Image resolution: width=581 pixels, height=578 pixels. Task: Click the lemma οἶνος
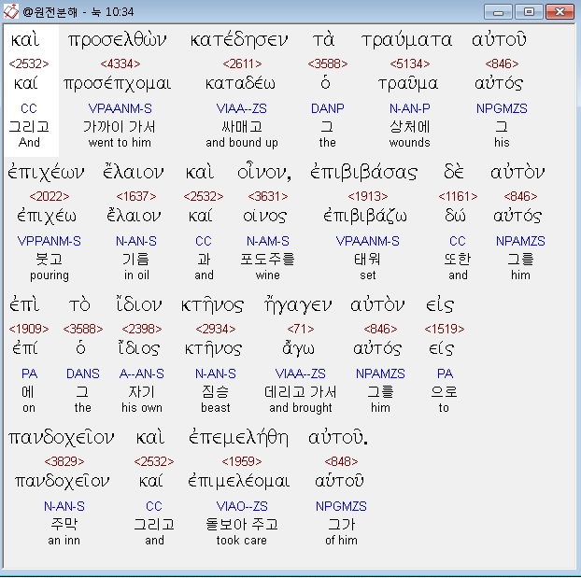(265, 217)
